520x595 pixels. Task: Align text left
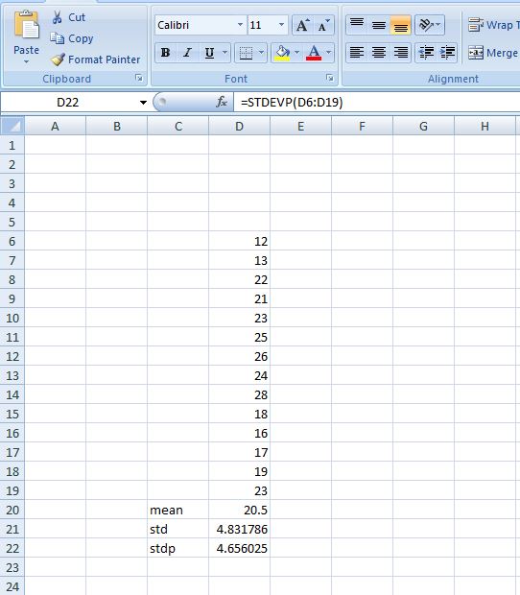[x=357, y=53]
